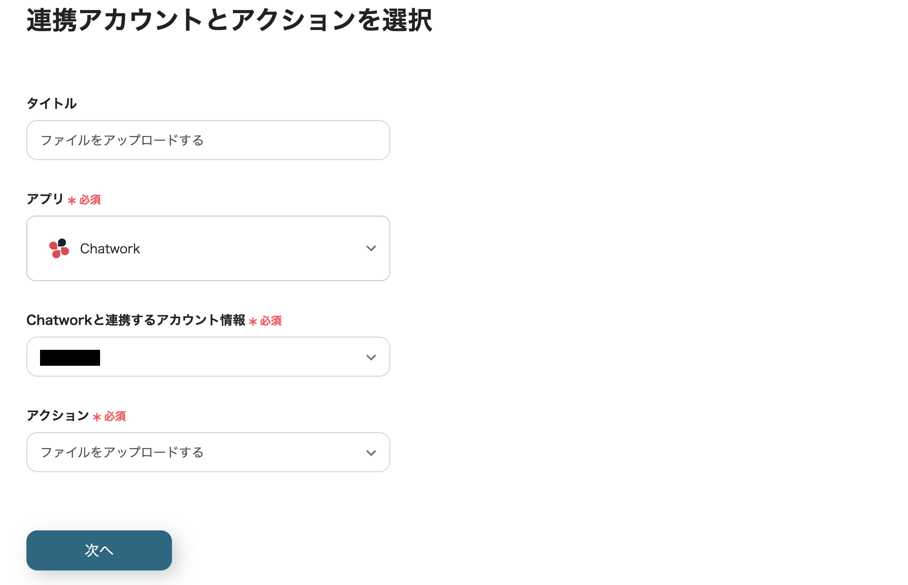Open the アプリ selection dropdown
Screen dimensions: 908x585
(x=208, y=248)
